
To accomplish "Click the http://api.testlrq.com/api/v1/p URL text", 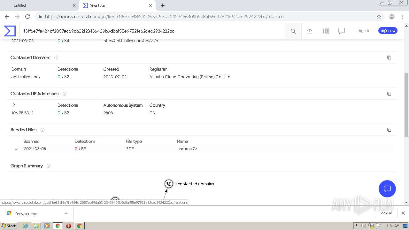I will (x=131, y=41).
